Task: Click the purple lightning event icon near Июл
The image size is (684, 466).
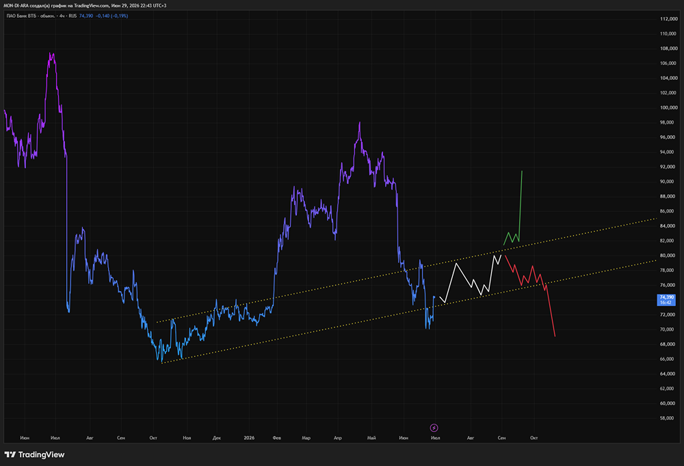Action: tap(434, 428)
